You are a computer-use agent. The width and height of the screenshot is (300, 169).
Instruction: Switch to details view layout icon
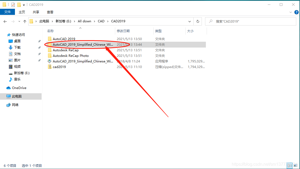[290, 166]
